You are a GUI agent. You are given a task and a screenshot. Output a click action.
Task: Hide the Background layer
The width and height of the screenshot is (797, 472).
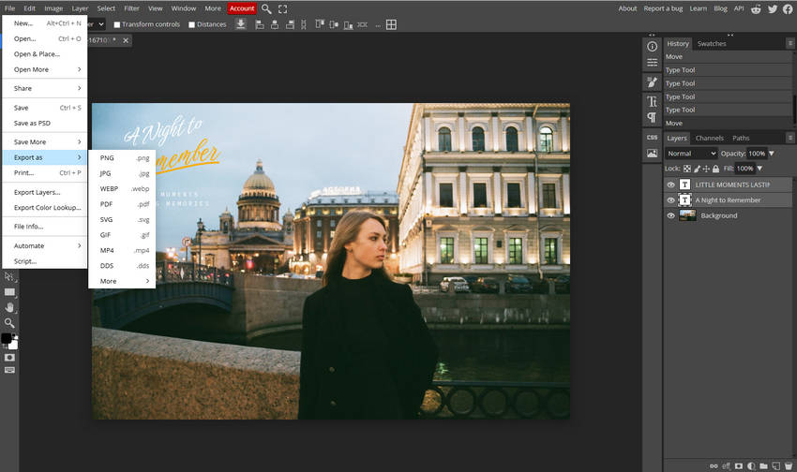pos(671,215)
